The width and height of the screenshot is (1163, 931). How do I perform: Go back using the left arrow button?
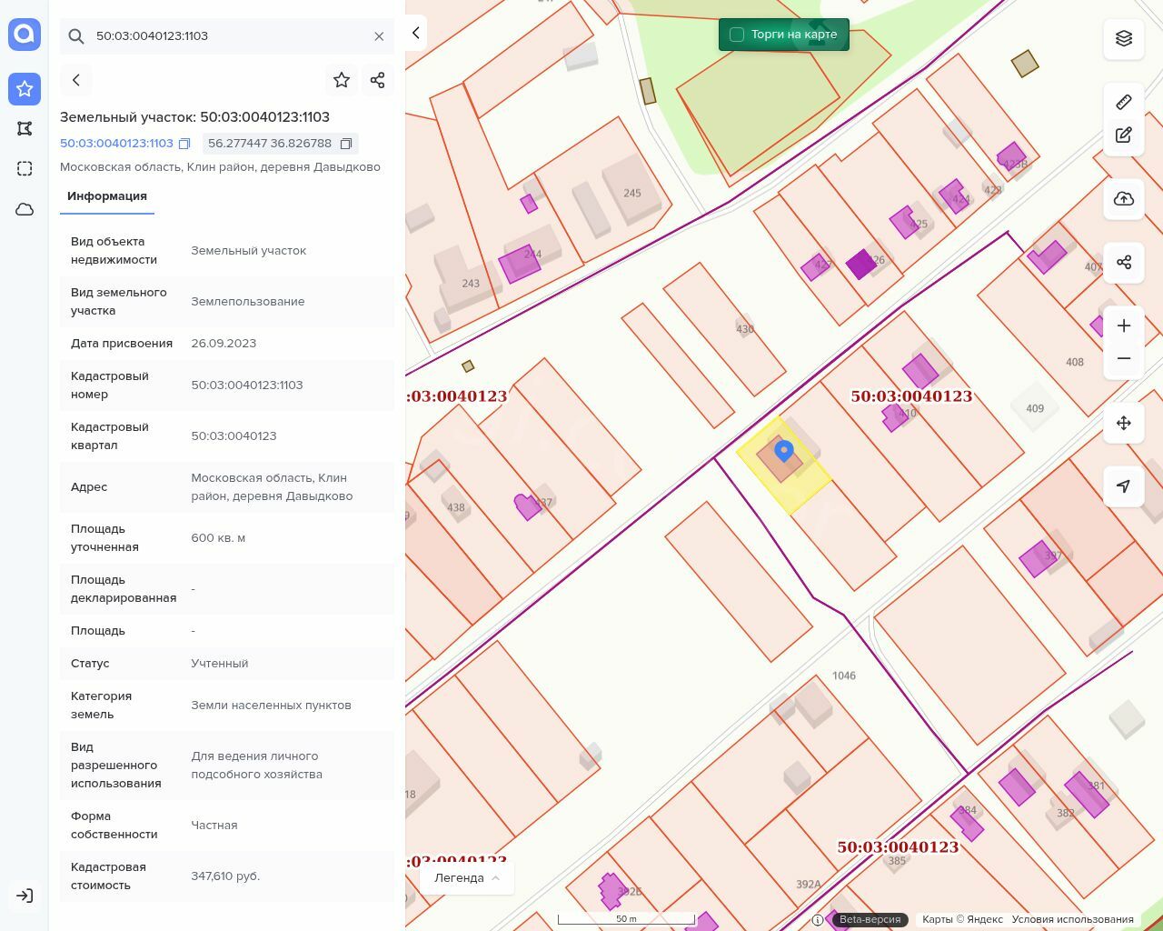(x=76, y=80)
